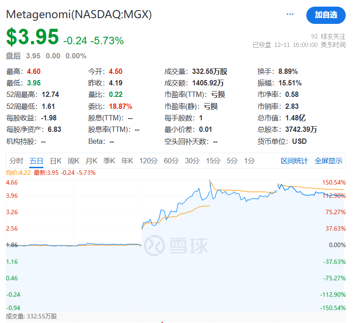This screenshot has height=323, width=355.
Task: Switch to the 120分 chart interval
Action: pos(149,161)
